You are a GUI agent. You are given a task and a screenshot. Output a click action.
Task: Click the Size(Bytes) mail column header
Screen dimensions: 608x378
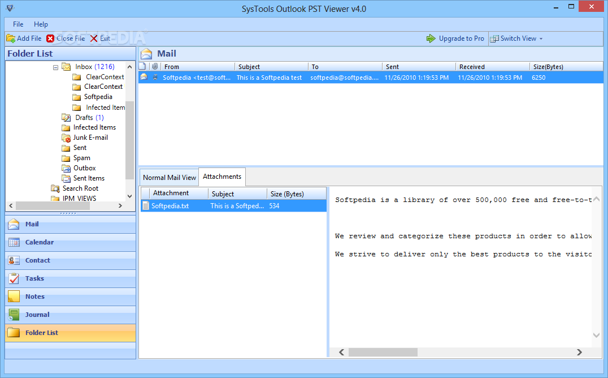click(567, 66)
